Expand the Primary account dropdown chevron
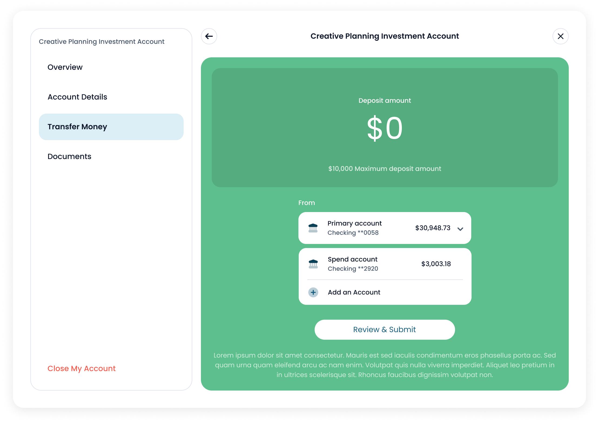 click(x=460, y=229)
